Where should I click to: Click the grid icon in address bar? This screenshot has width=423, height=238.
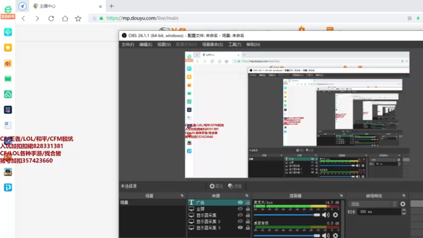(409, 18)
